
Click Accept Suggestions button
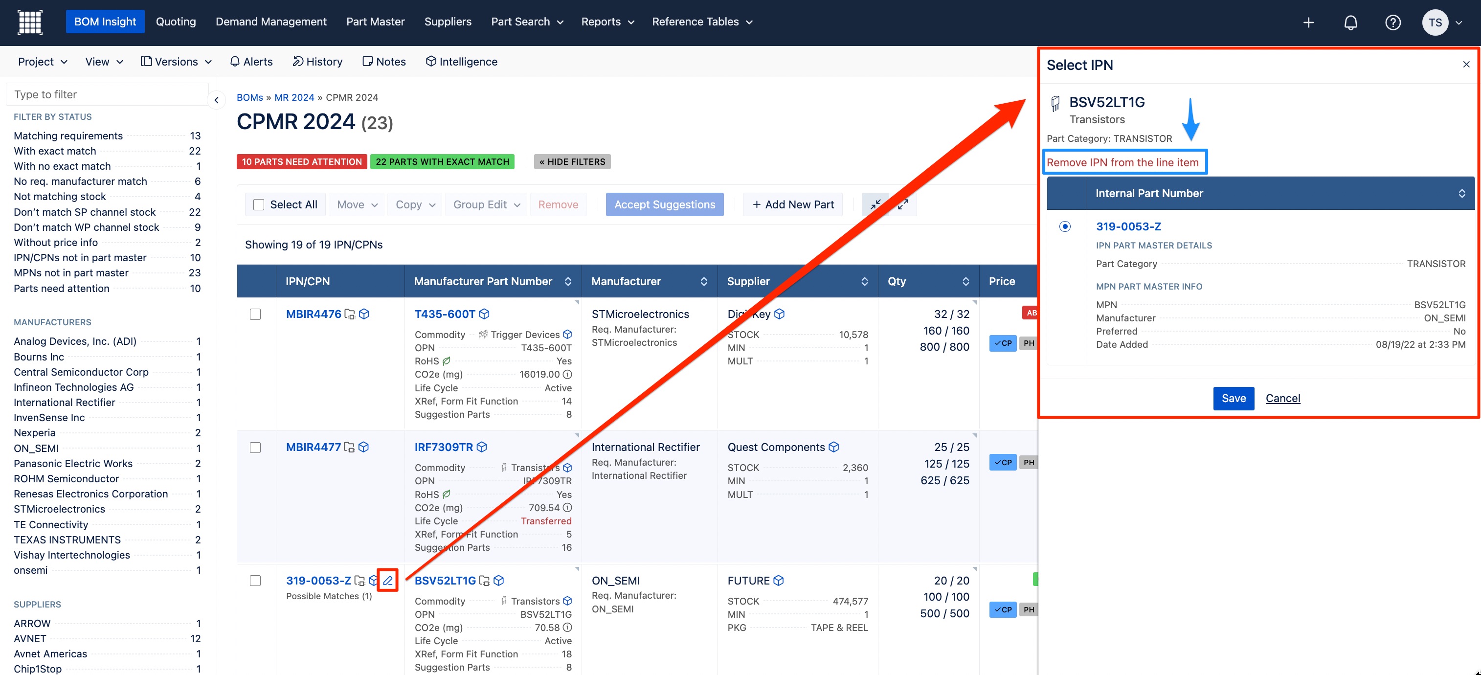coord(665,204)
